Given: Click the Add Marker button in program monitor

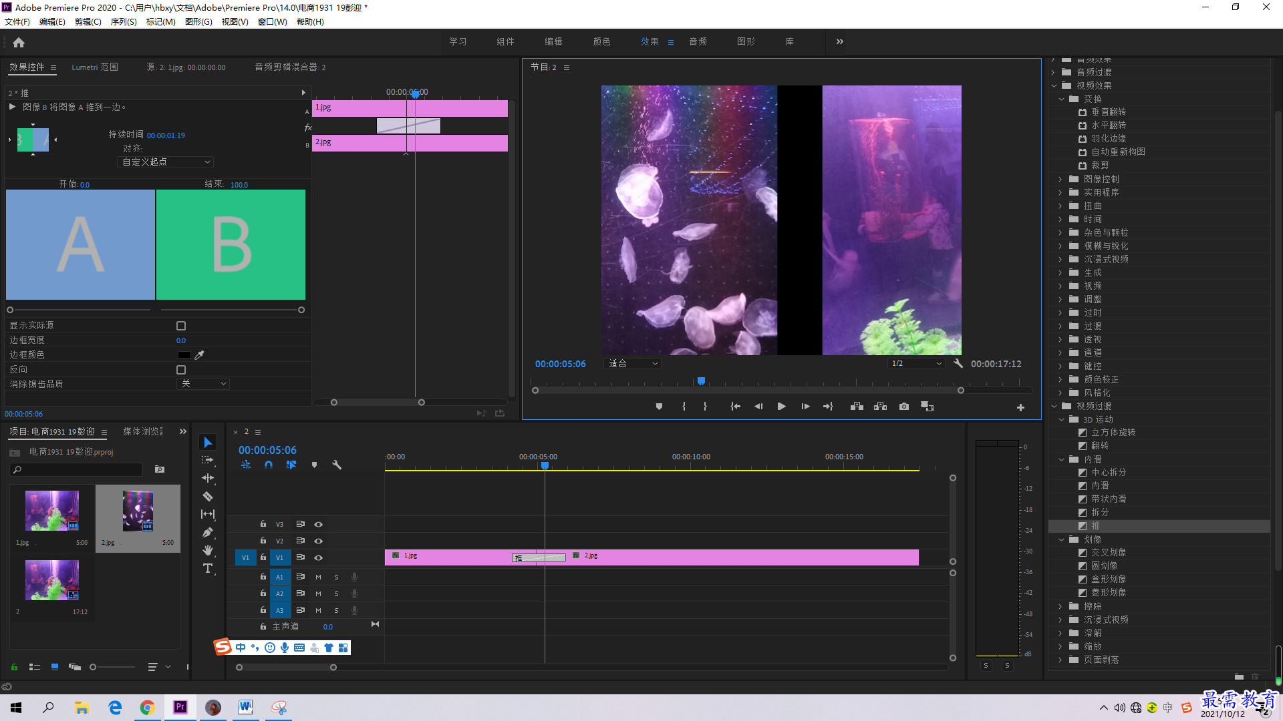Looking at the screenshot, I should click(x=659, y=407).
